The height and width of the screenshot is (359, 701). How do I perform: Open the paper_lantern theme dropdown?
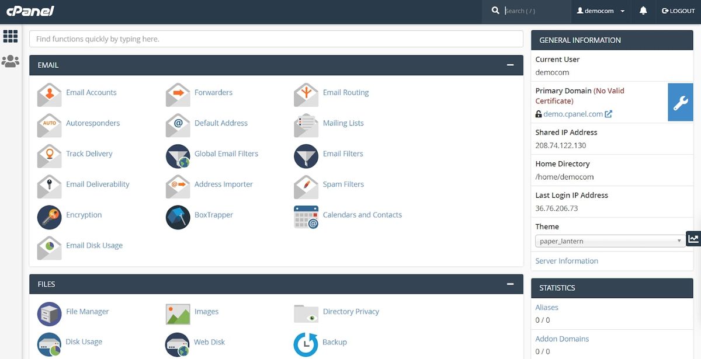(609, 241)
